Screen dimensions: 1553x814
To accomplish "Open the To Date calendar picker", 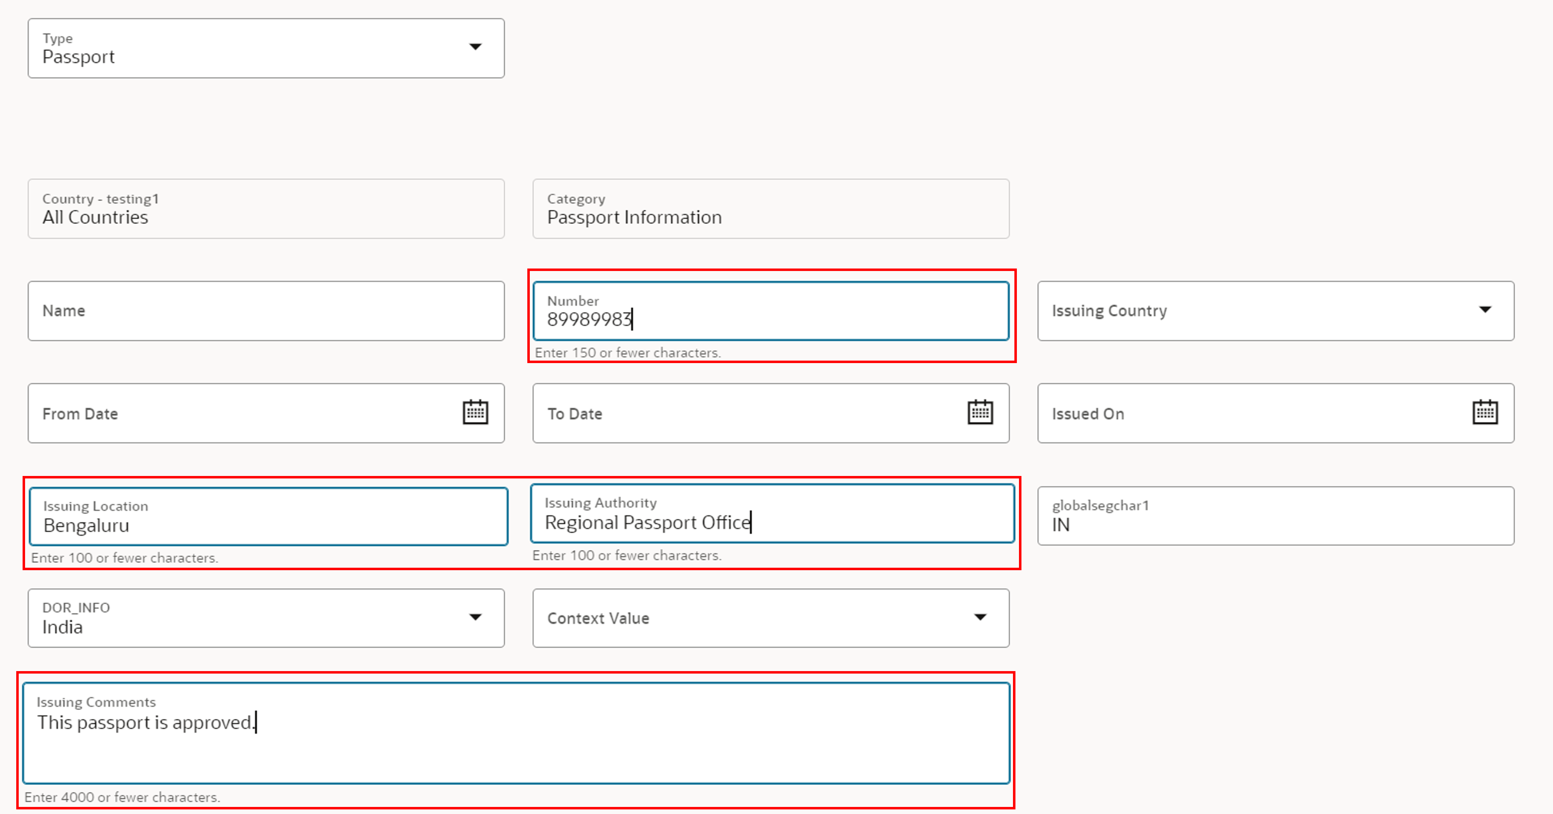I will [980, 413].
